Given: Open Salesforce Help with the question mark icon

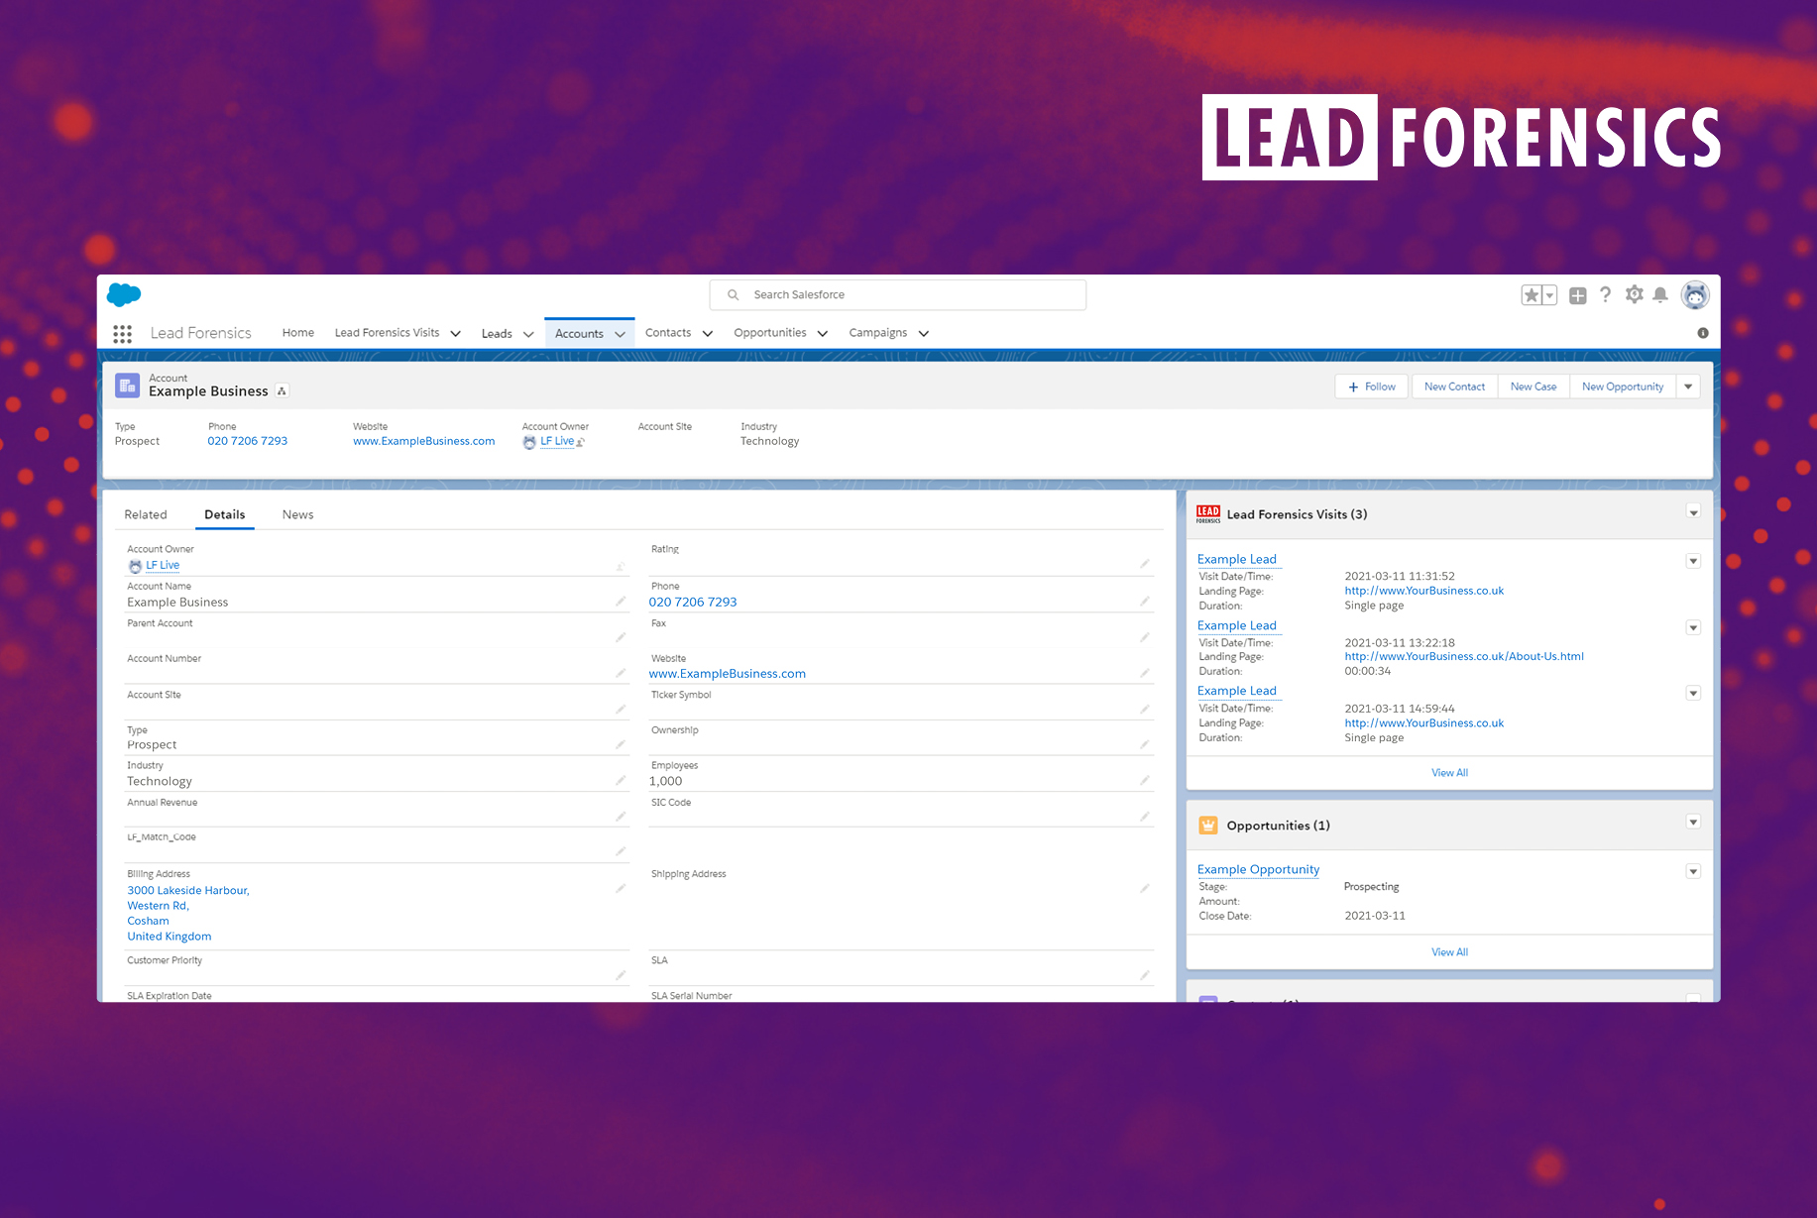Looking at the screenshot, I should point(1606,294).
